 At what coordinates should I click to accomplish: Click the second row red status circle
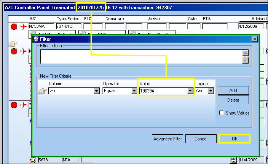point(14,51)
